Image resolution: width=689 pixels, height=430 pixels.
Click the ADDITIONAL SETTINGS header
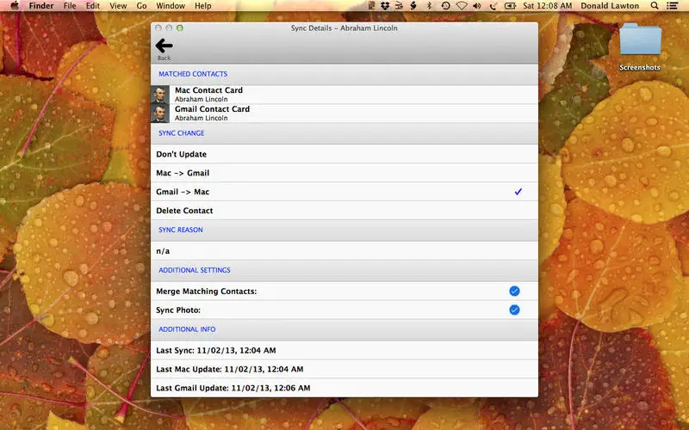click(x=195, y=270)
